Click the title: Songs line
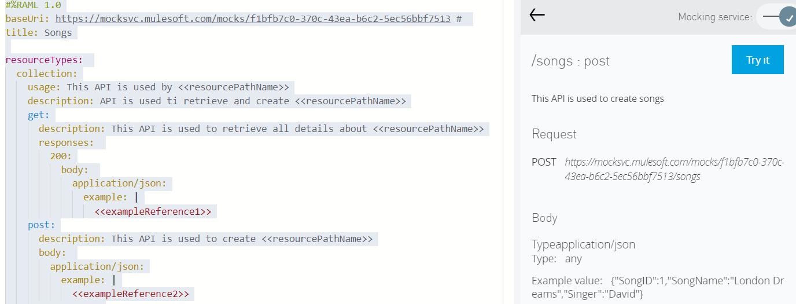Image resolution: width=796 pixels, height=304 pixels. coord(39,32)
